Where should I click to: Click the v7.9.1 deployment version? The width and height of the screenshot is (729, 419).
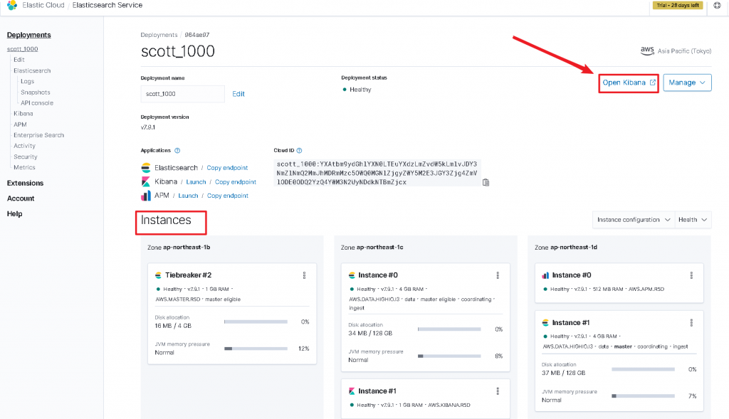[x=148, y=127]
